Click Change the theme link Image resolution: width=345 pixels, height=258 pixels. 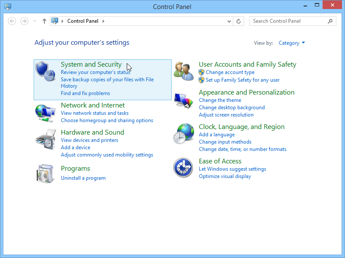[x=220, y=100]
